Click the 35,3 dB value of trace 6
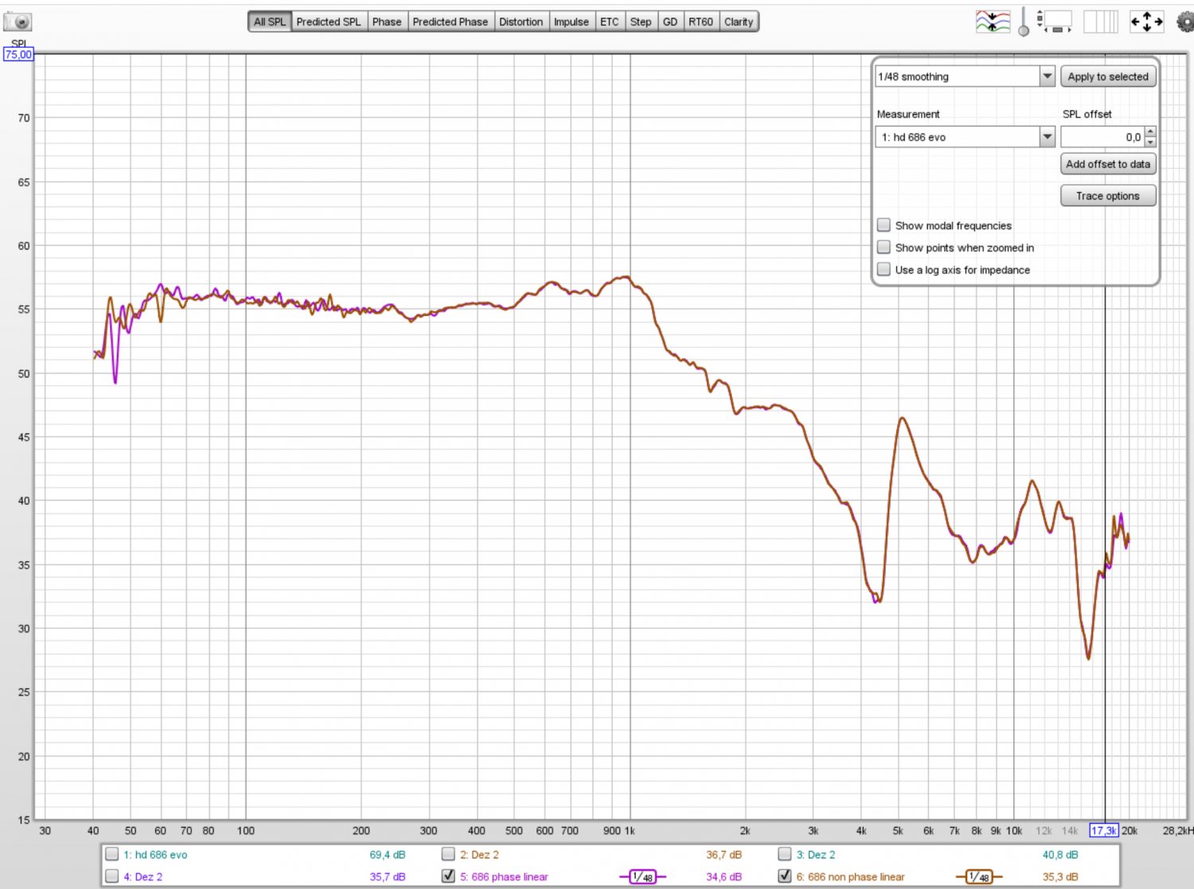This screenshot has height=889, width=1194. point(1060,876)
